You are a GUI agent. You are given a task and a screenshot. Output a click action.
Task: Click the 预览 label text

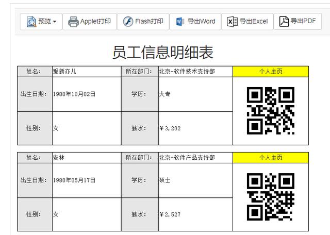point(45,21)
